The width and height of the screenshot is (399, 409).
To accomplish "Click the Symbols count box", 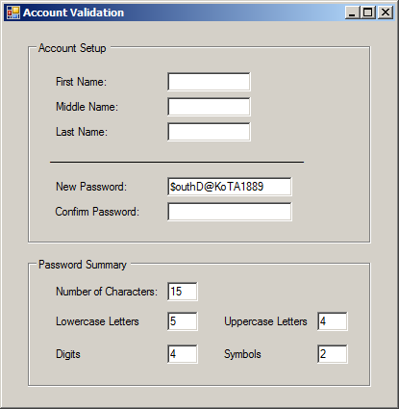I will pyautogui.click(x=333, y=354).
